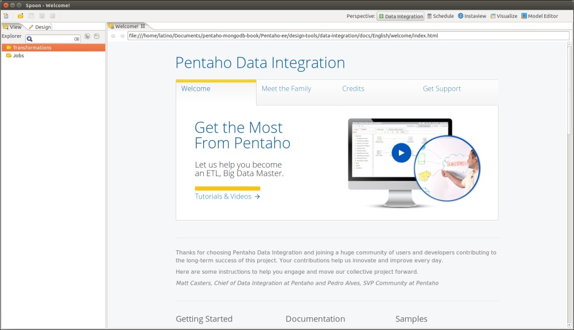Screen dimensions: 574x330
Task: Click the browser URL address field
Action: 348,36
